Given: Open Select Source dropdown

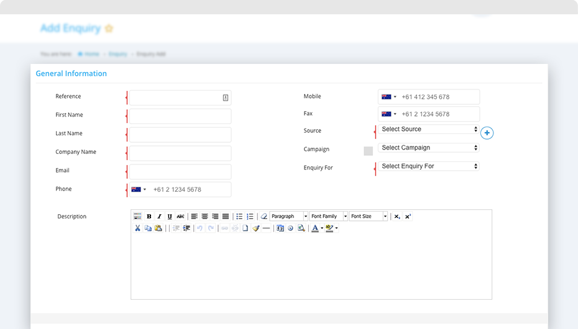Looking at the screenshot, I should point(428,129).
